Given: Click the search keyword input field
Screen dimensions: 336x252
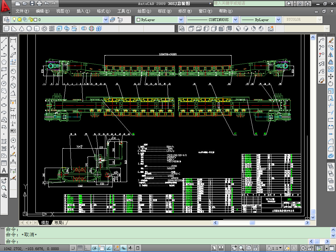Looking at the screenshot, I should tap(249, 3).
